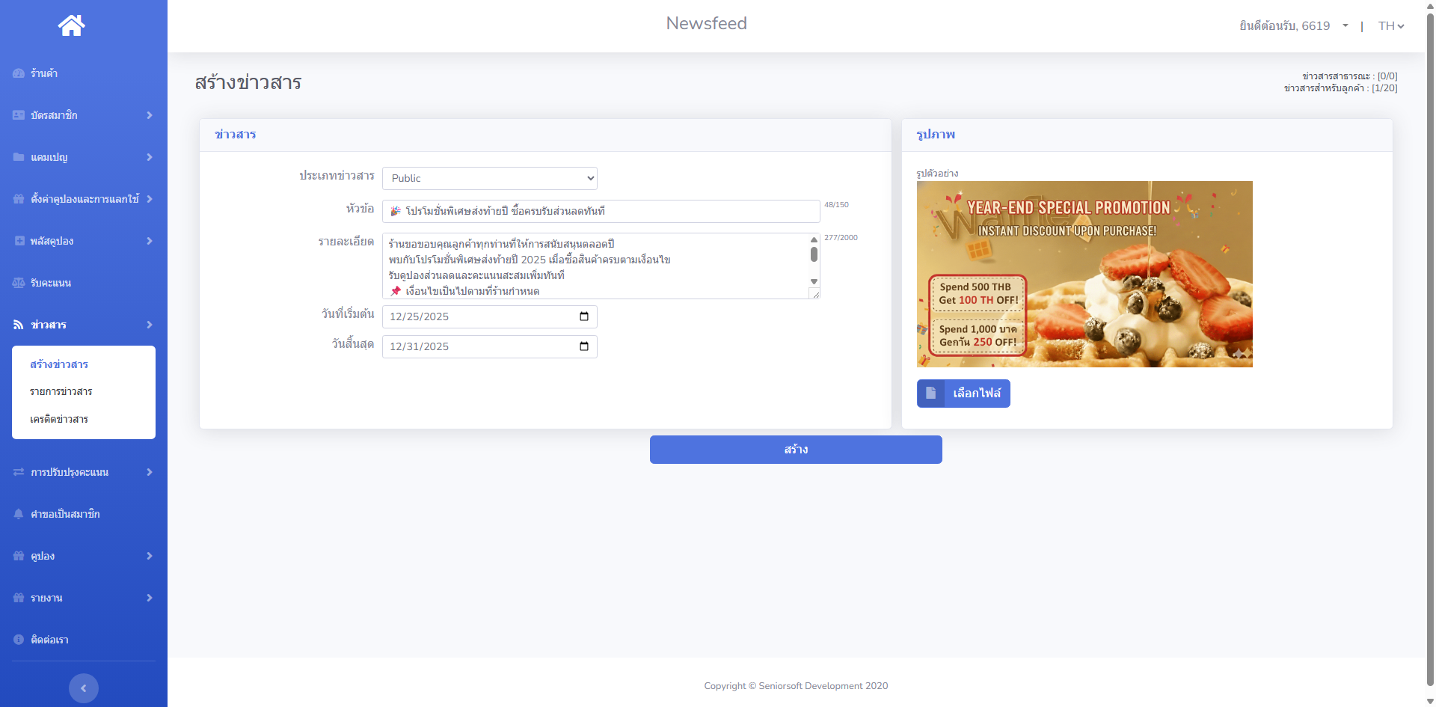Click the คูปอง gift icon
The height and width of the screenshot is (707, 1436).
pyautogui.click(x=19, y=556)
